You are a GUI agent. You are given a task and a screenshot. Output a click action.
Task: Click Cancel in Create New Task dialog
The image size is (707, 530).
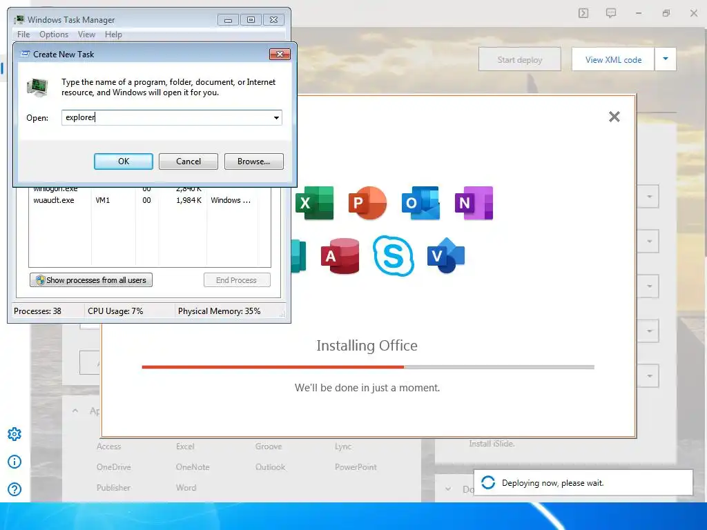(188, 161)
